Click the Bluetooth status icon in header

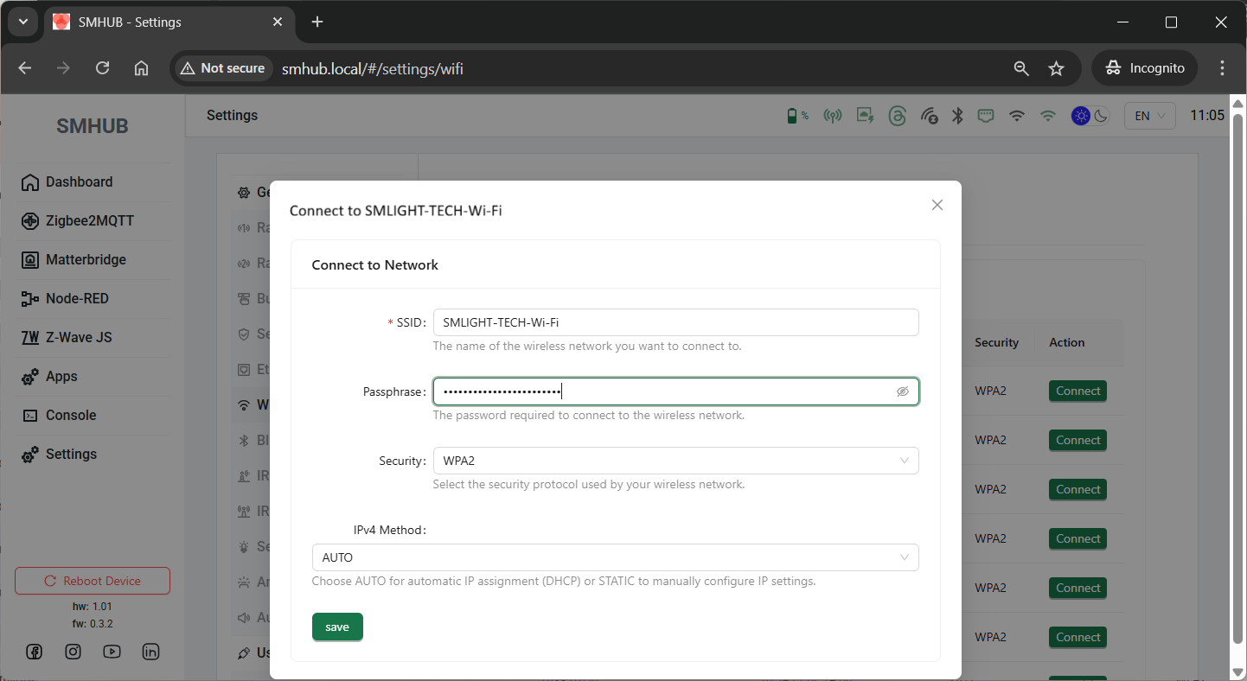pos(957,116)
